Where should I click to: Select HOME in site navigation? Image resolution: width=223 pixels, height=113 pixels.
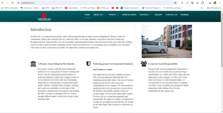click(x=87, y=15)
